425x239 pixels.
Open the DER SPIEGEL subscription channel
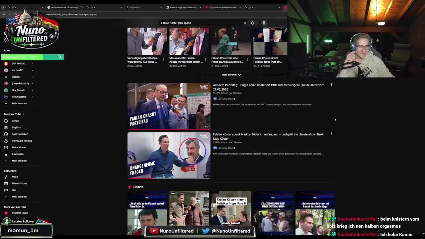point(19,63)
